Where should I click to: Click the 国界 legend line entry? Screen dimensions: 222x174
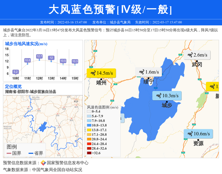click(x=14, y=153)
